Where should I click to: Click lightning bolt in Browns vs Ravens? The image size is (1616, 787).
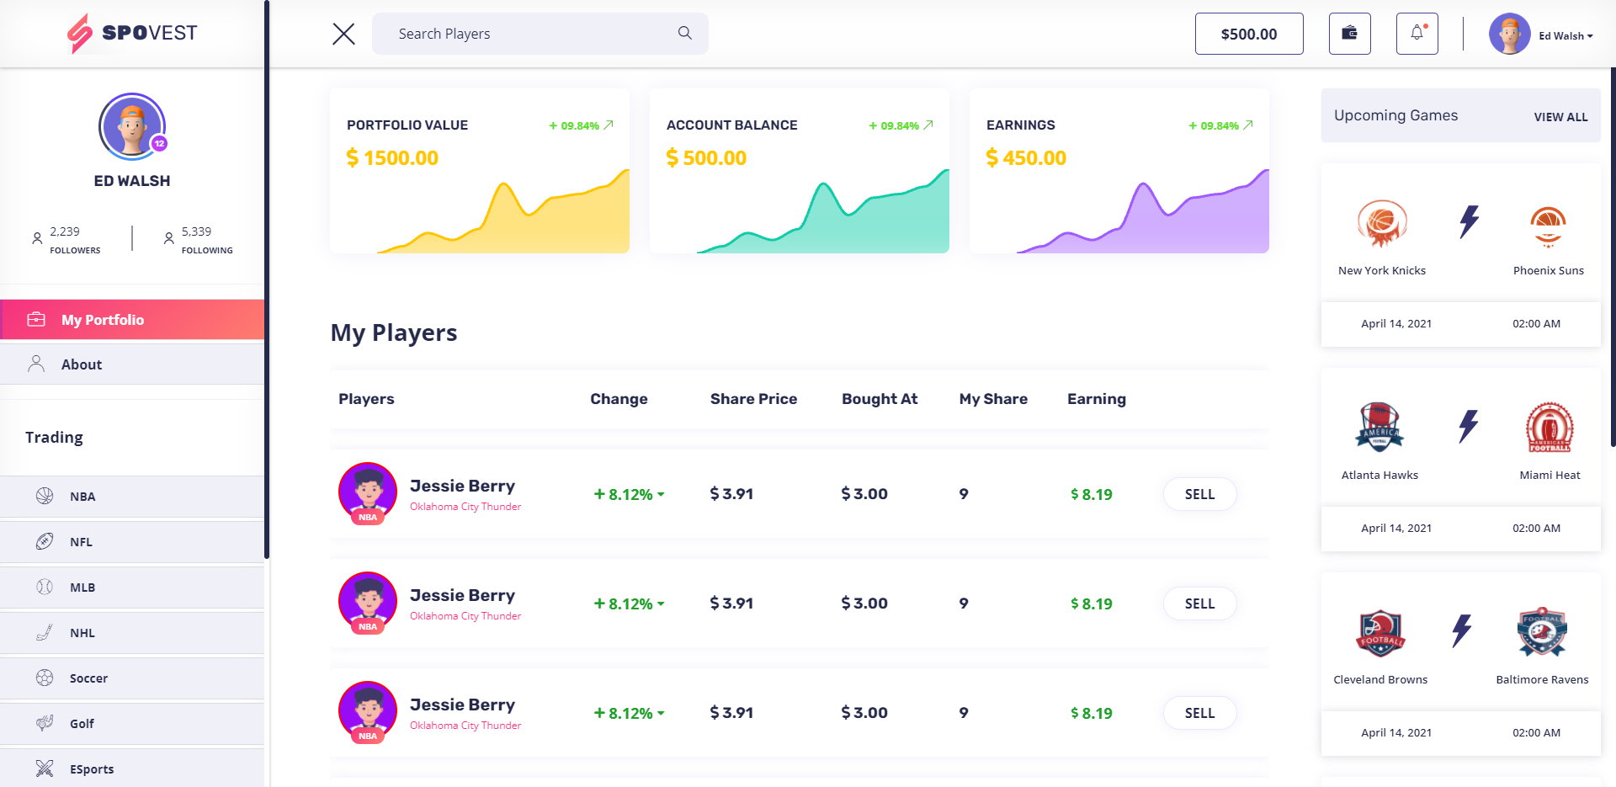[1462, 630]
